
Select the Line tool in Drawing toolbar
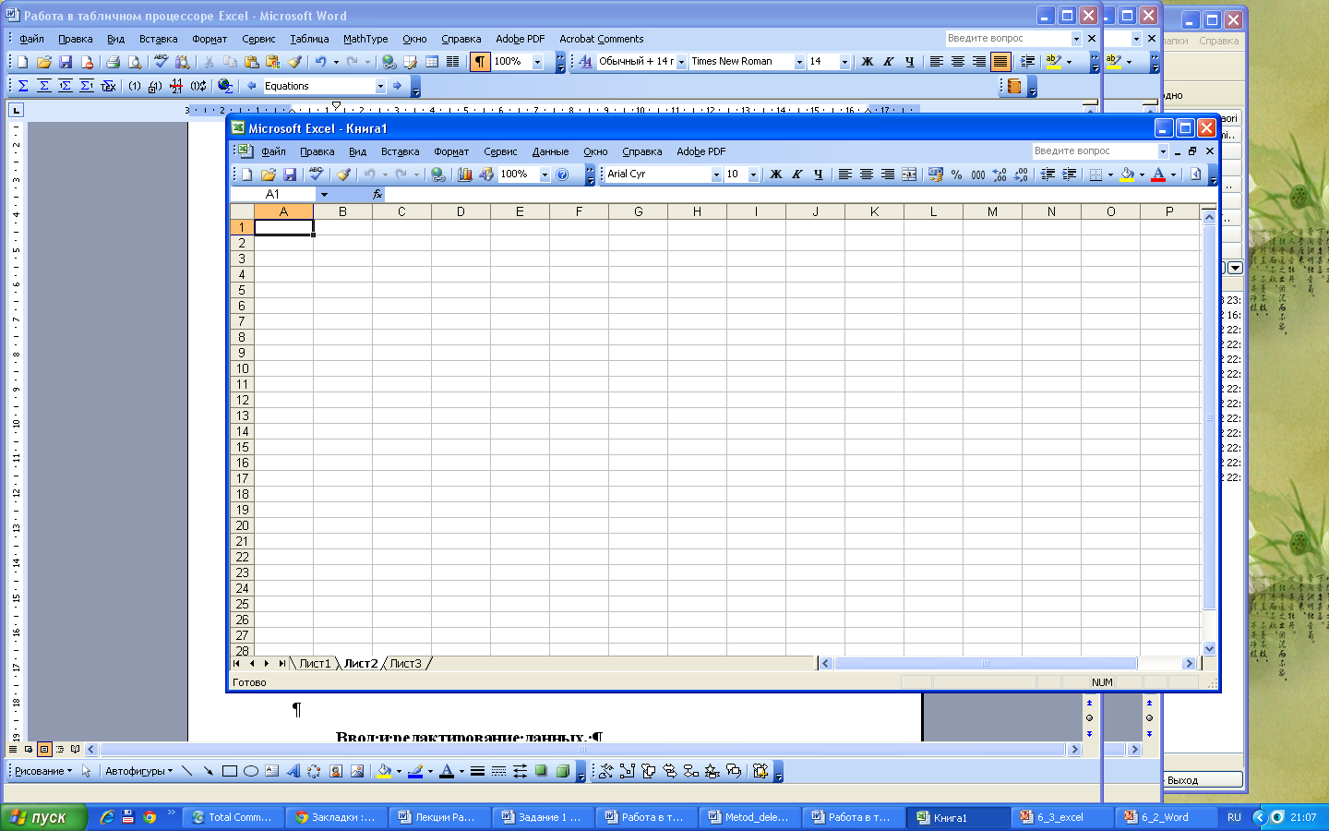click(186, 771)
